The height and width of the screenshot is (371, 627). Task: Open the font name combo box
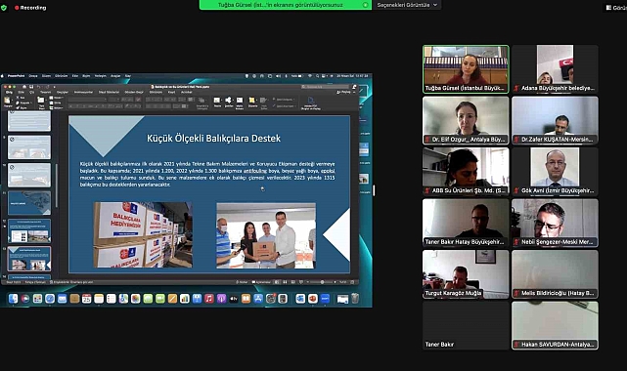(88, 99)
